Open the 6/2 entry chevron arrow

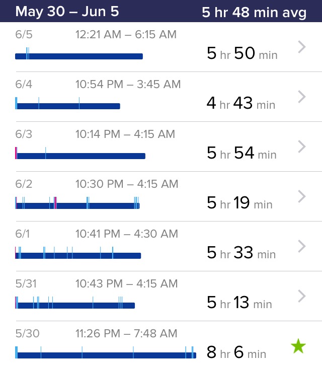302,196
